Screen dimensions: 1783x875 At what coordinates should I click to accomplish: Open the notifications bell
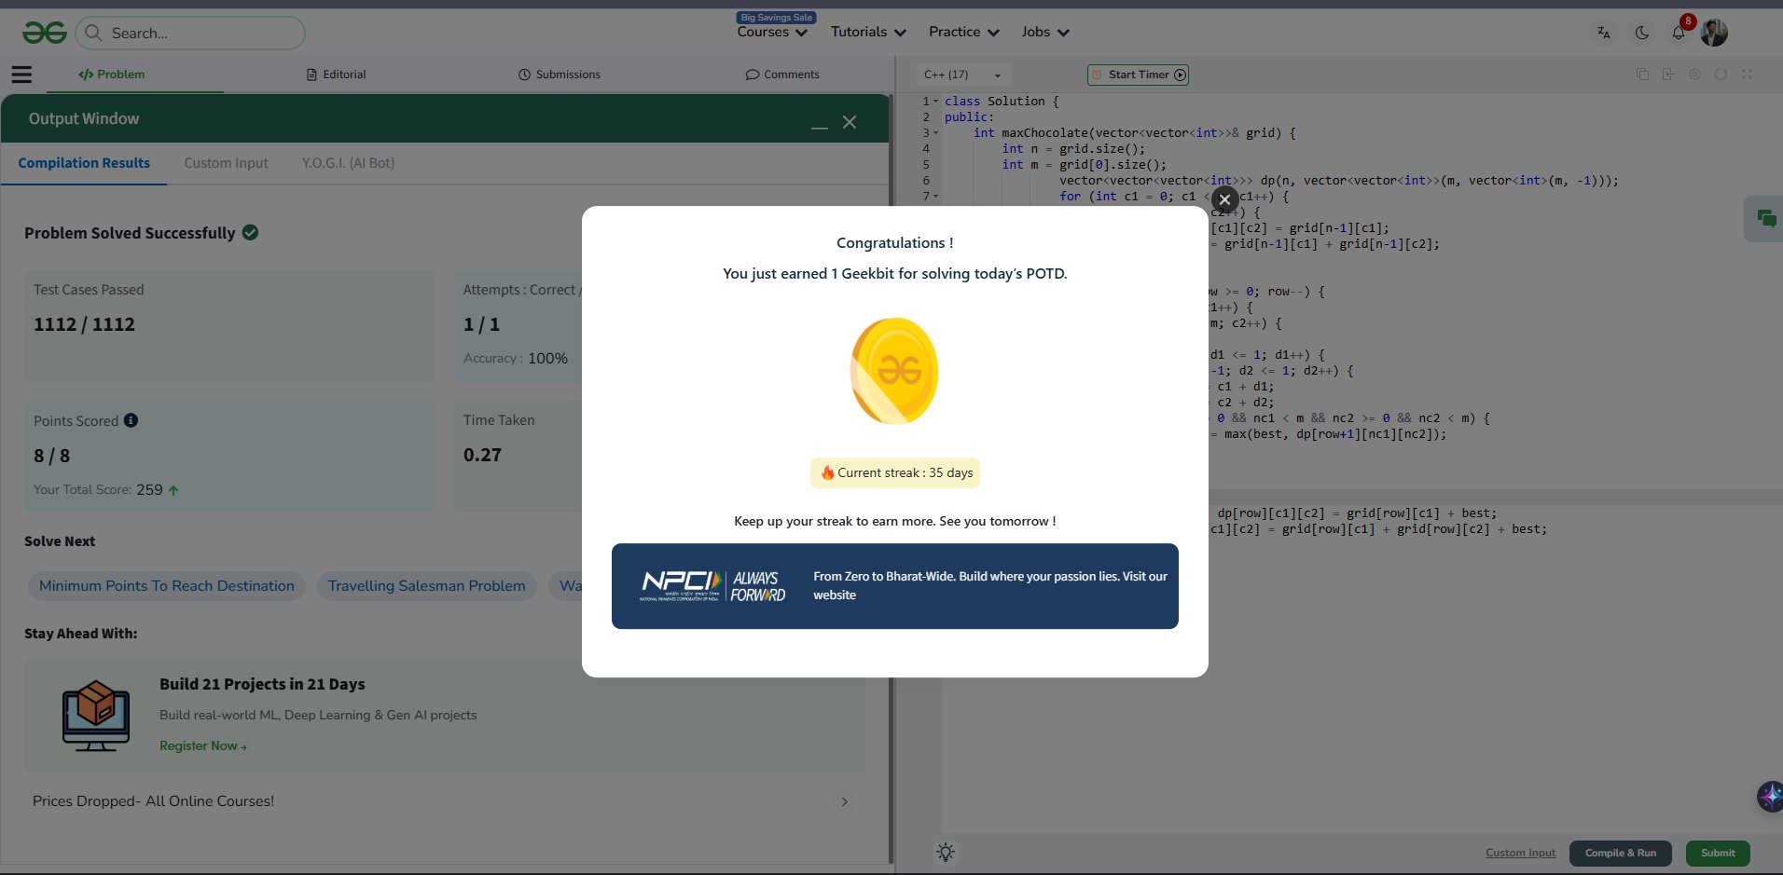click(x=1679, y=33)
